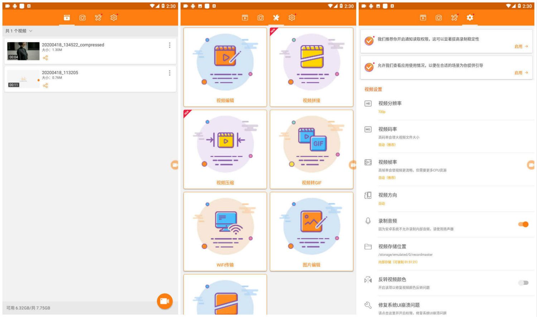Tap 可用 6.32GB storage status text
537x317 pixels.
click(x=28, y=308)
